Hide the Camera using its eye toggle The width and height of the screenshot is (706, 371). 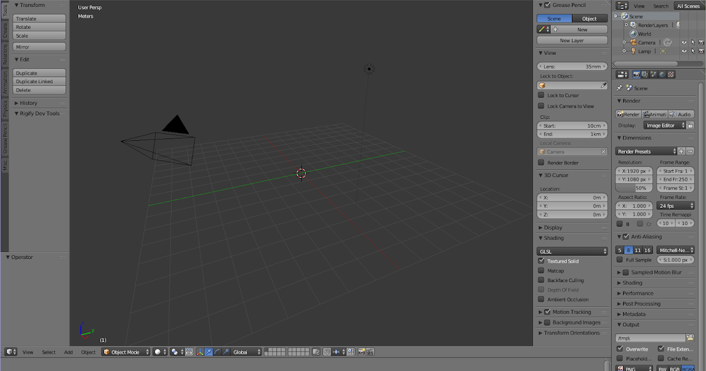[x=685, y=42]
